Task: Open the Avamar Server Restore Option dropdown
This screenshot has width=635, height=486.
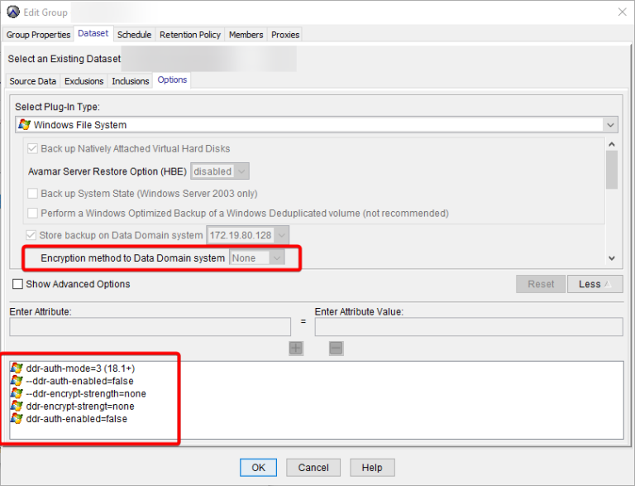Action: [241, 171]
